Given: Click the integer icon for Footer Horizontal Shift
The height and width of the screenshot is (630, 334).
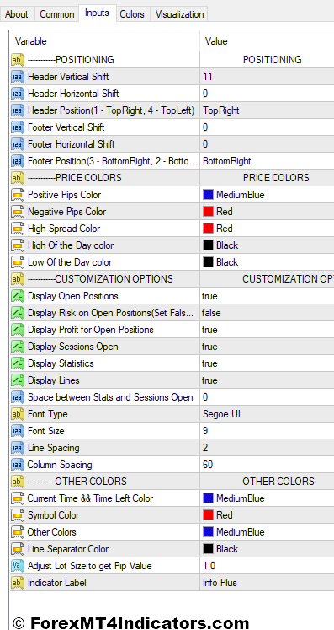Looking at the screenshot, I should (x=18, y=144).
